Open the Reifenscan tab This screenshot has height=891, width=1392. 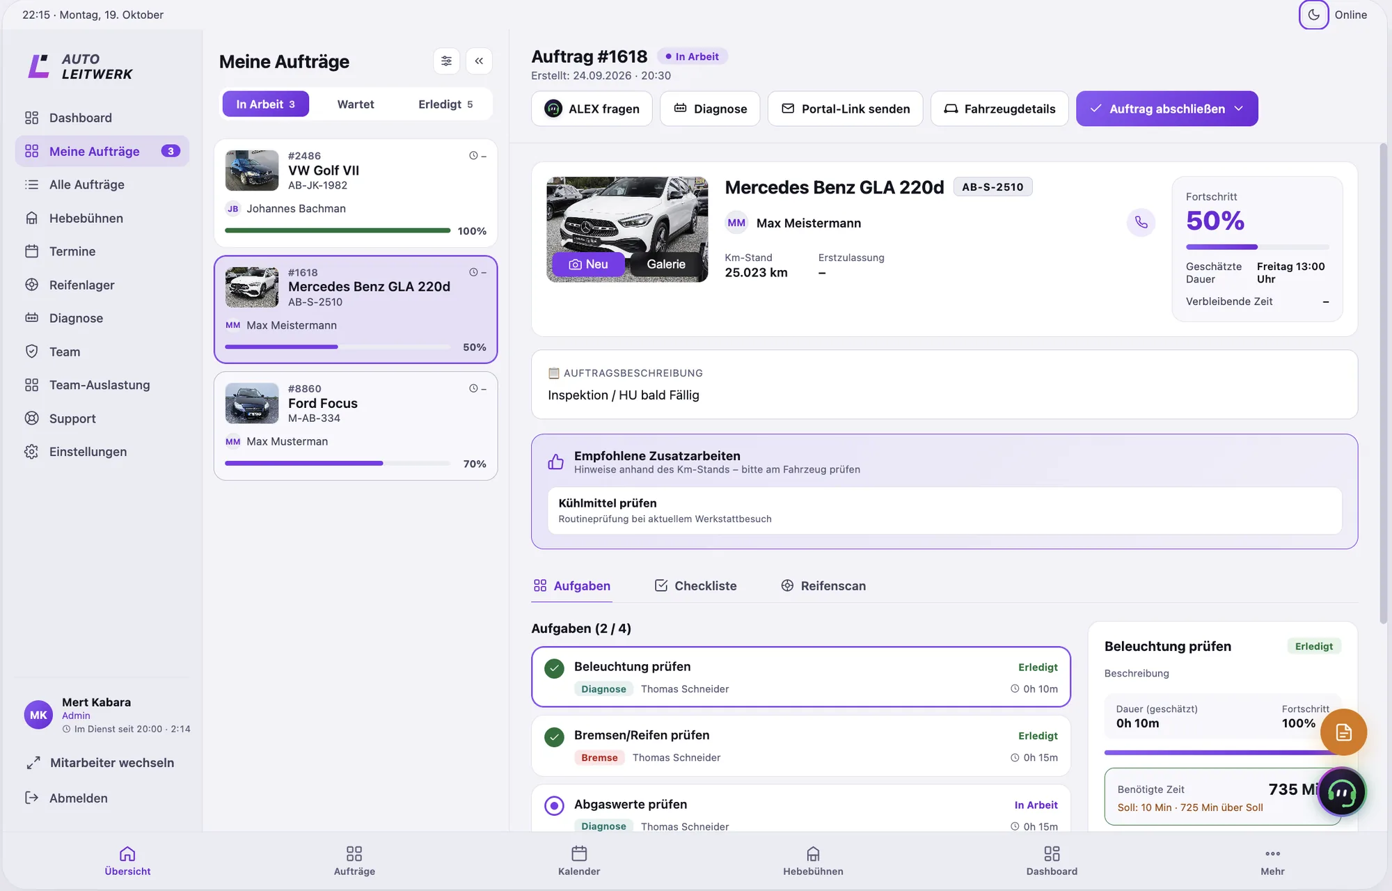coord(823,586)
